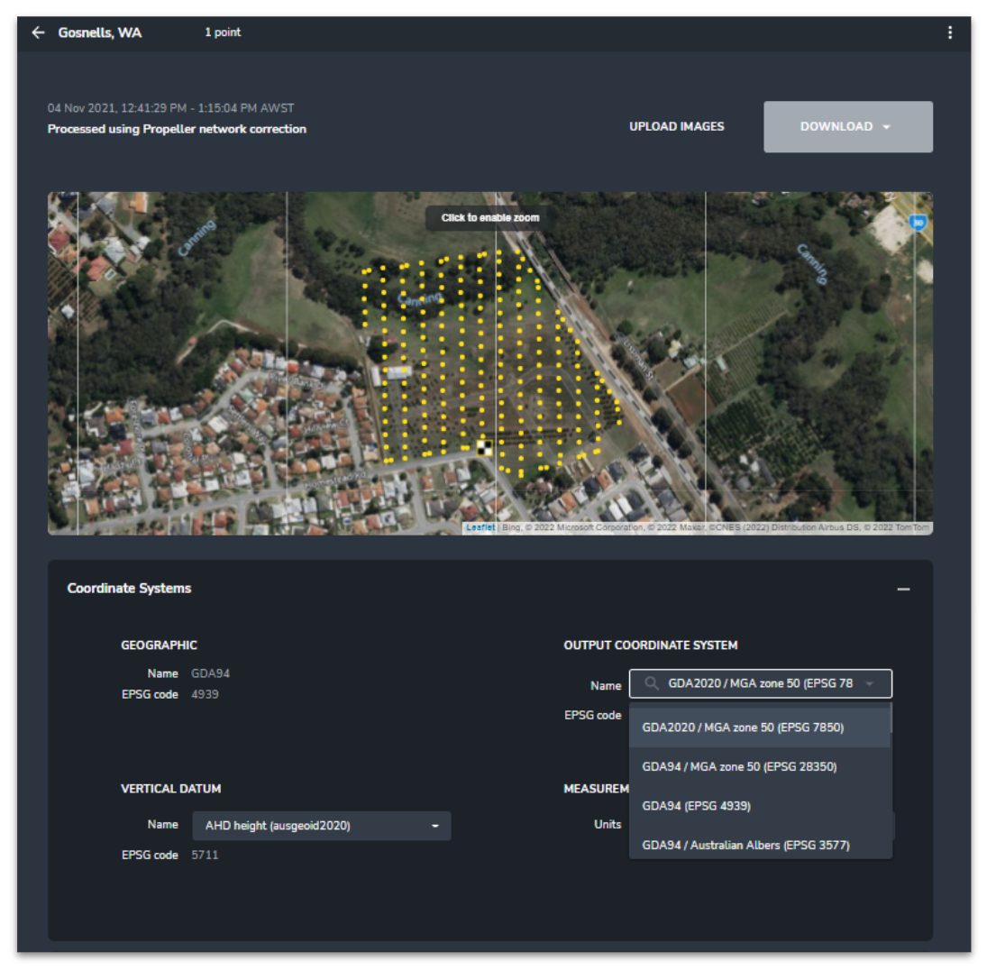987x970 pixels.
Task: Click the map to enable zoom
Action: click(x=491, y=217)
